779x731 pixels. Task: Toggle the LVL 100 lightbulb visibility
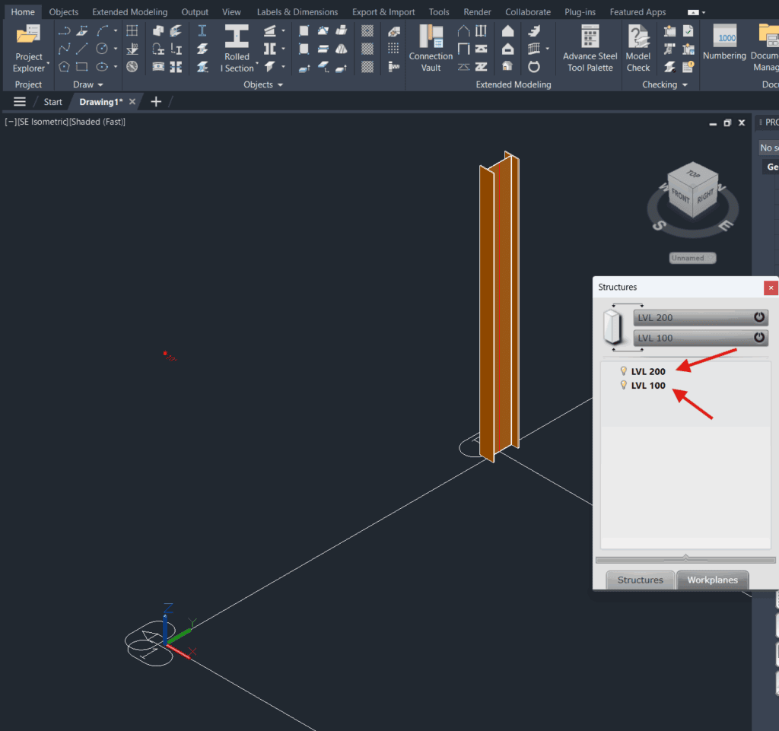[624, 386]
